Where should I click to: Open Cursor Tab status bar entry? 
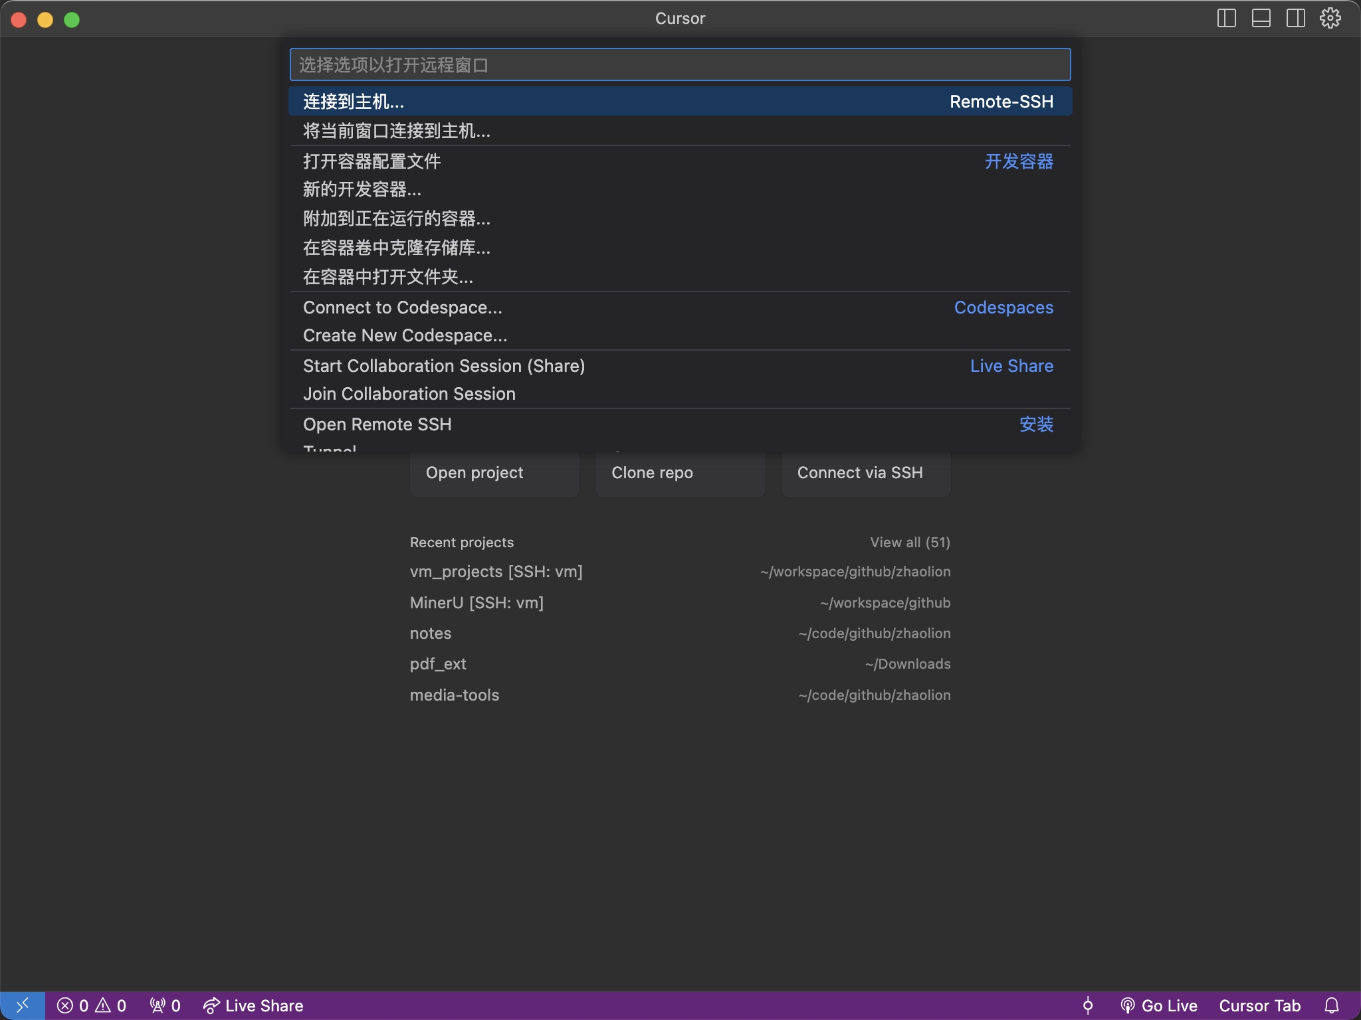1259,1005
